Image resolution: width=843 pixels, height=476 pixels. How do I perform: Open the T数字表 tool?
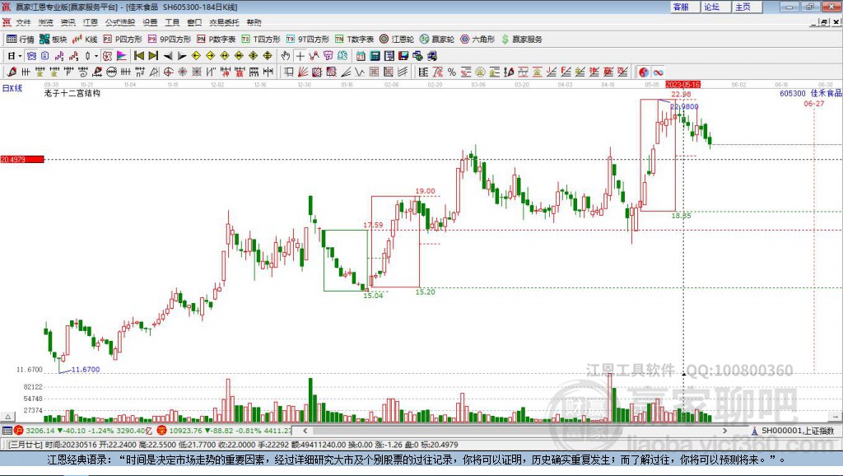pos(354,40)
